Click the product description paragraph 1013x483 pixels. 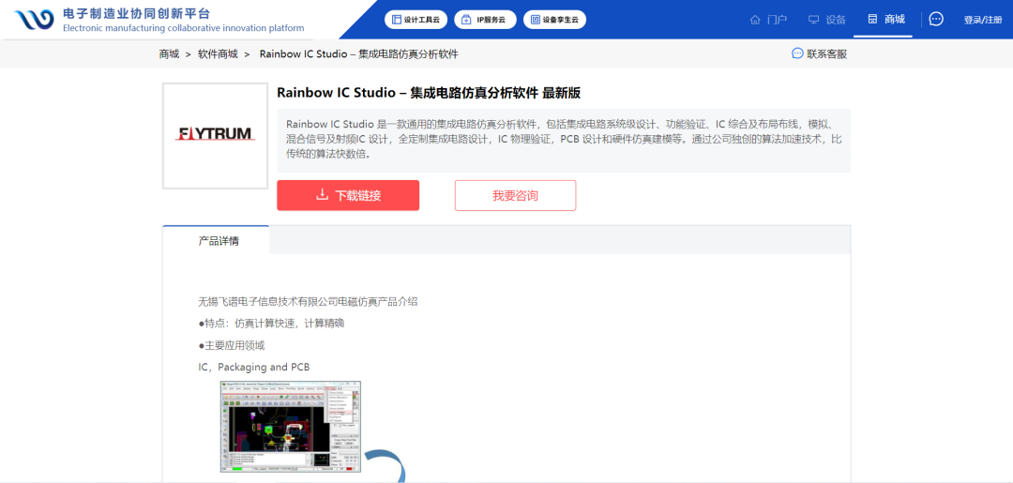coord(564,140)
